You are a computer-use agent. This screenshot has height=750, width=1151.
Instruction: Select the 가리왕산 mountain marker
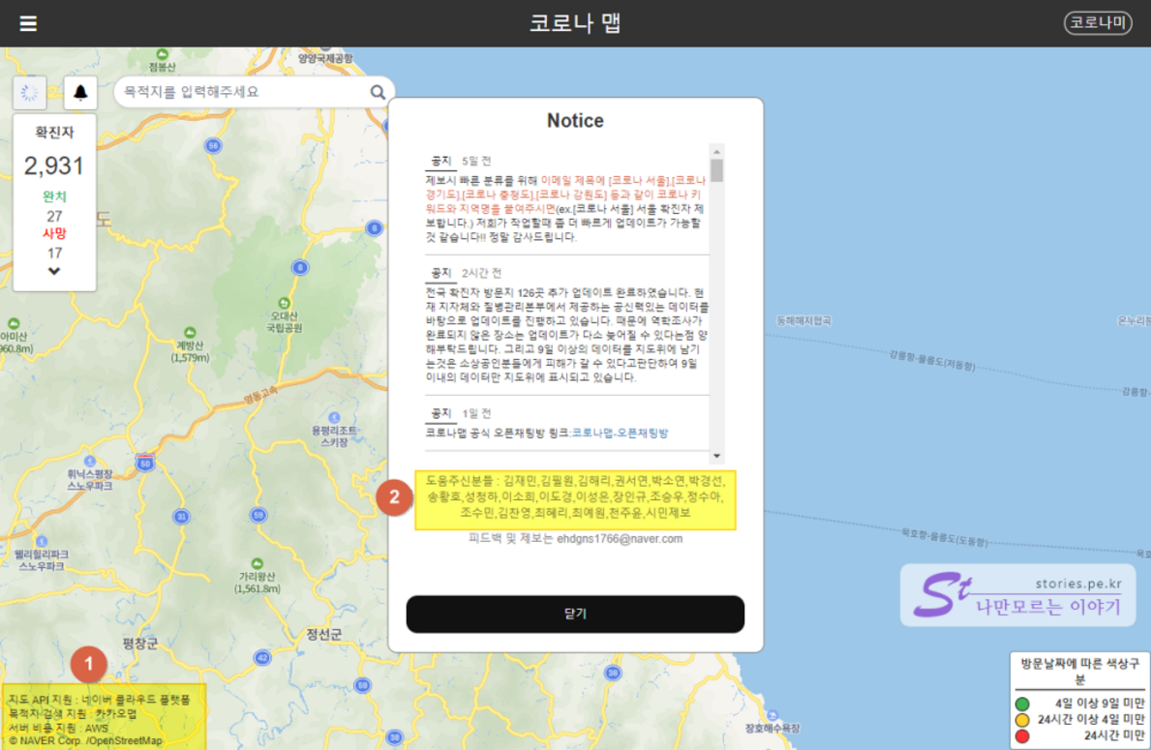[257, 563]
